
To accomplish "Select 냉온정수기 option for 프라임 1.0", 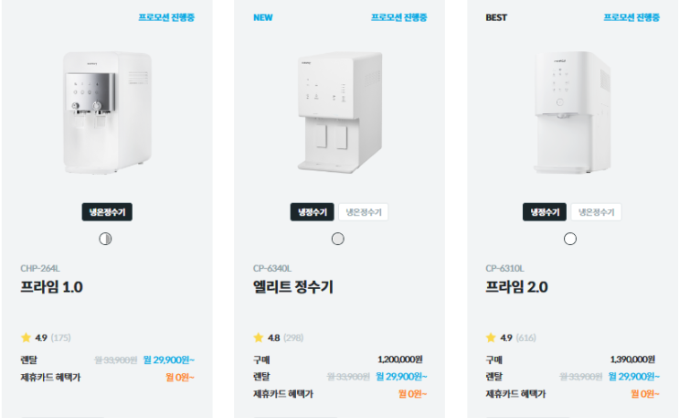I will (106, 212).
